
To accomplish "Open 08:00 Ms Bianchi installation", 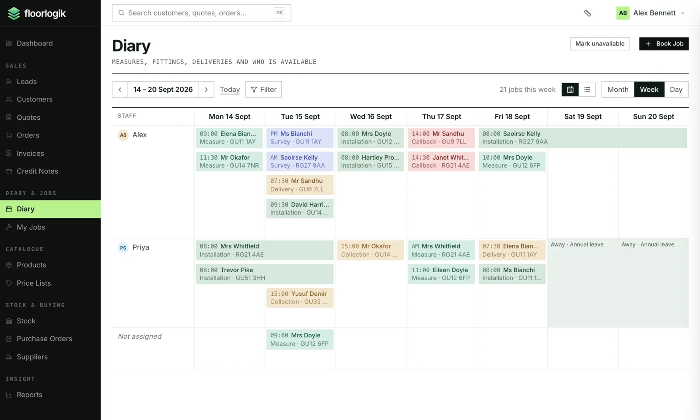I will [x=512, y=274].
